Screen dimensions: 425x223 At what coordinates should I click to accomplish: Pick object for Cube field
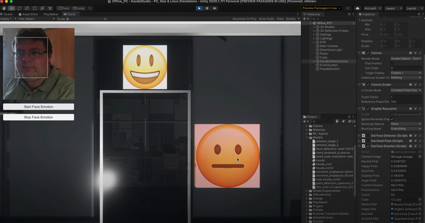coord(420,200)
